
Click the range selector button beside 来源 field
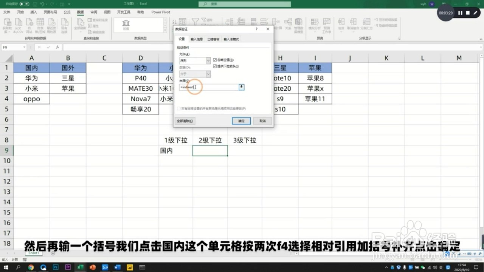click(x=241, y=87)
